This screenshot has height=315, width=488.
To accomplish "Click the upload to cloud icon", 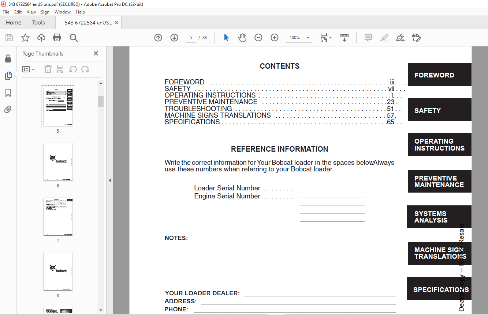I will tap(41, 38).
